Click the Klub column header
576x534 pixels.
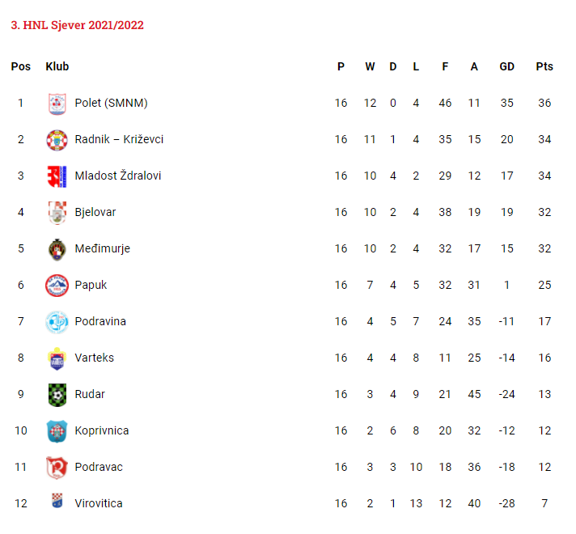(x=57, y=66)
